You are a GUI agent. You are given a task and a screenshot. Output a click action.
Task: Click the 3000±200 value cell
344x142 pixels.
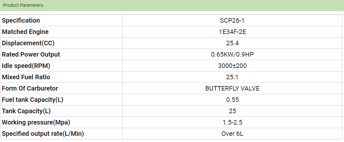(x=232, y=66)
